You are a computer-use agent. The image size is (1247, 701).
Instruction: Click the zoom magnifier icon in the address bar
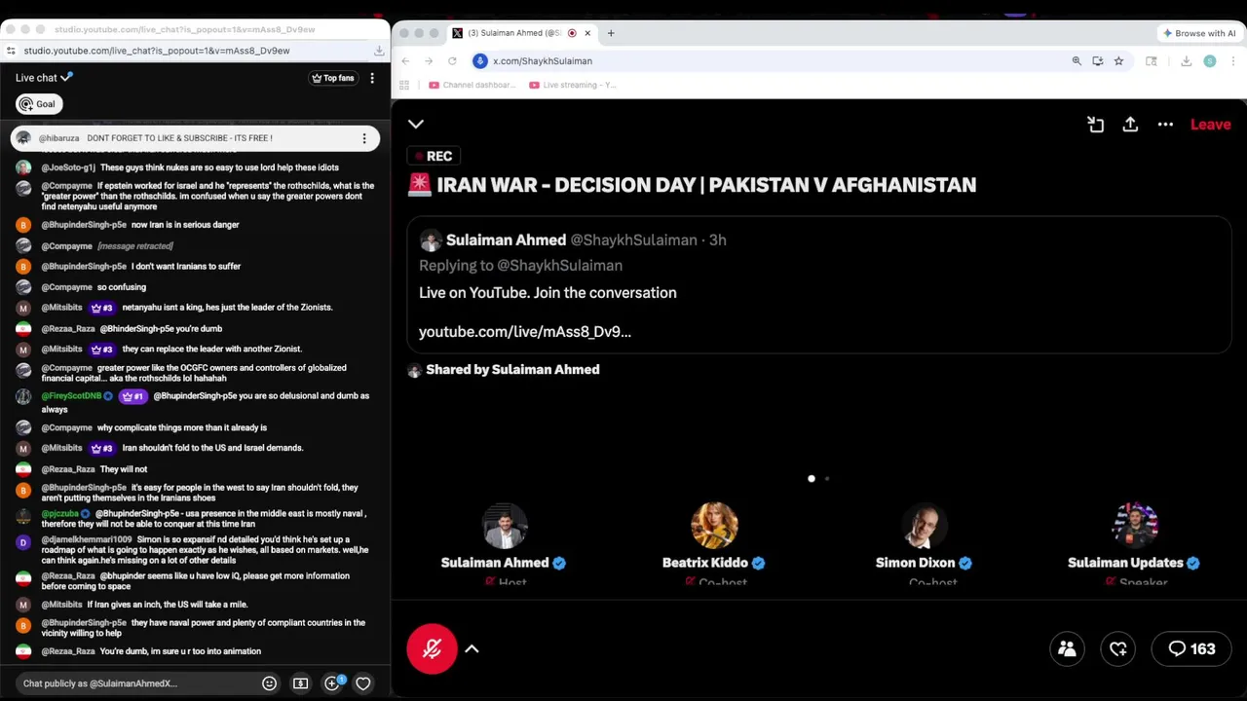(1077, 60)
